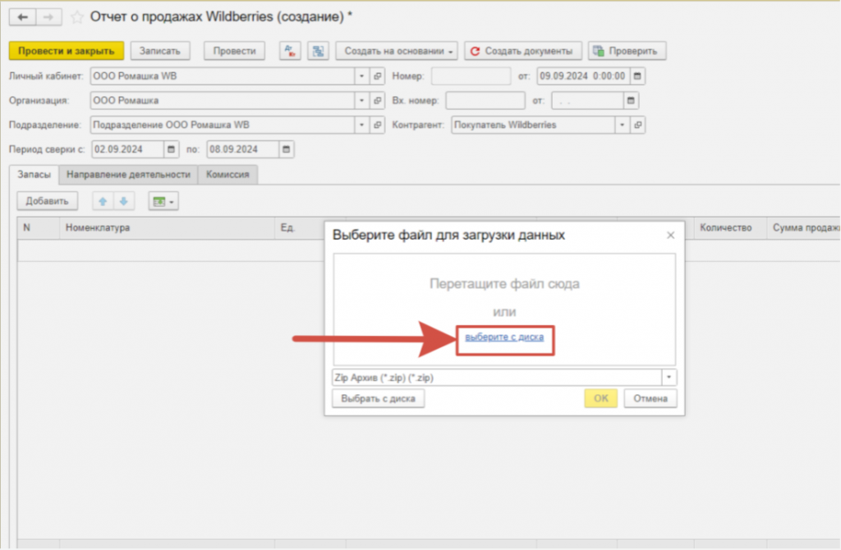Click the back navigation arrow
Screen dimensions: 841x550
pyautogui.click(x=22, y=16)
